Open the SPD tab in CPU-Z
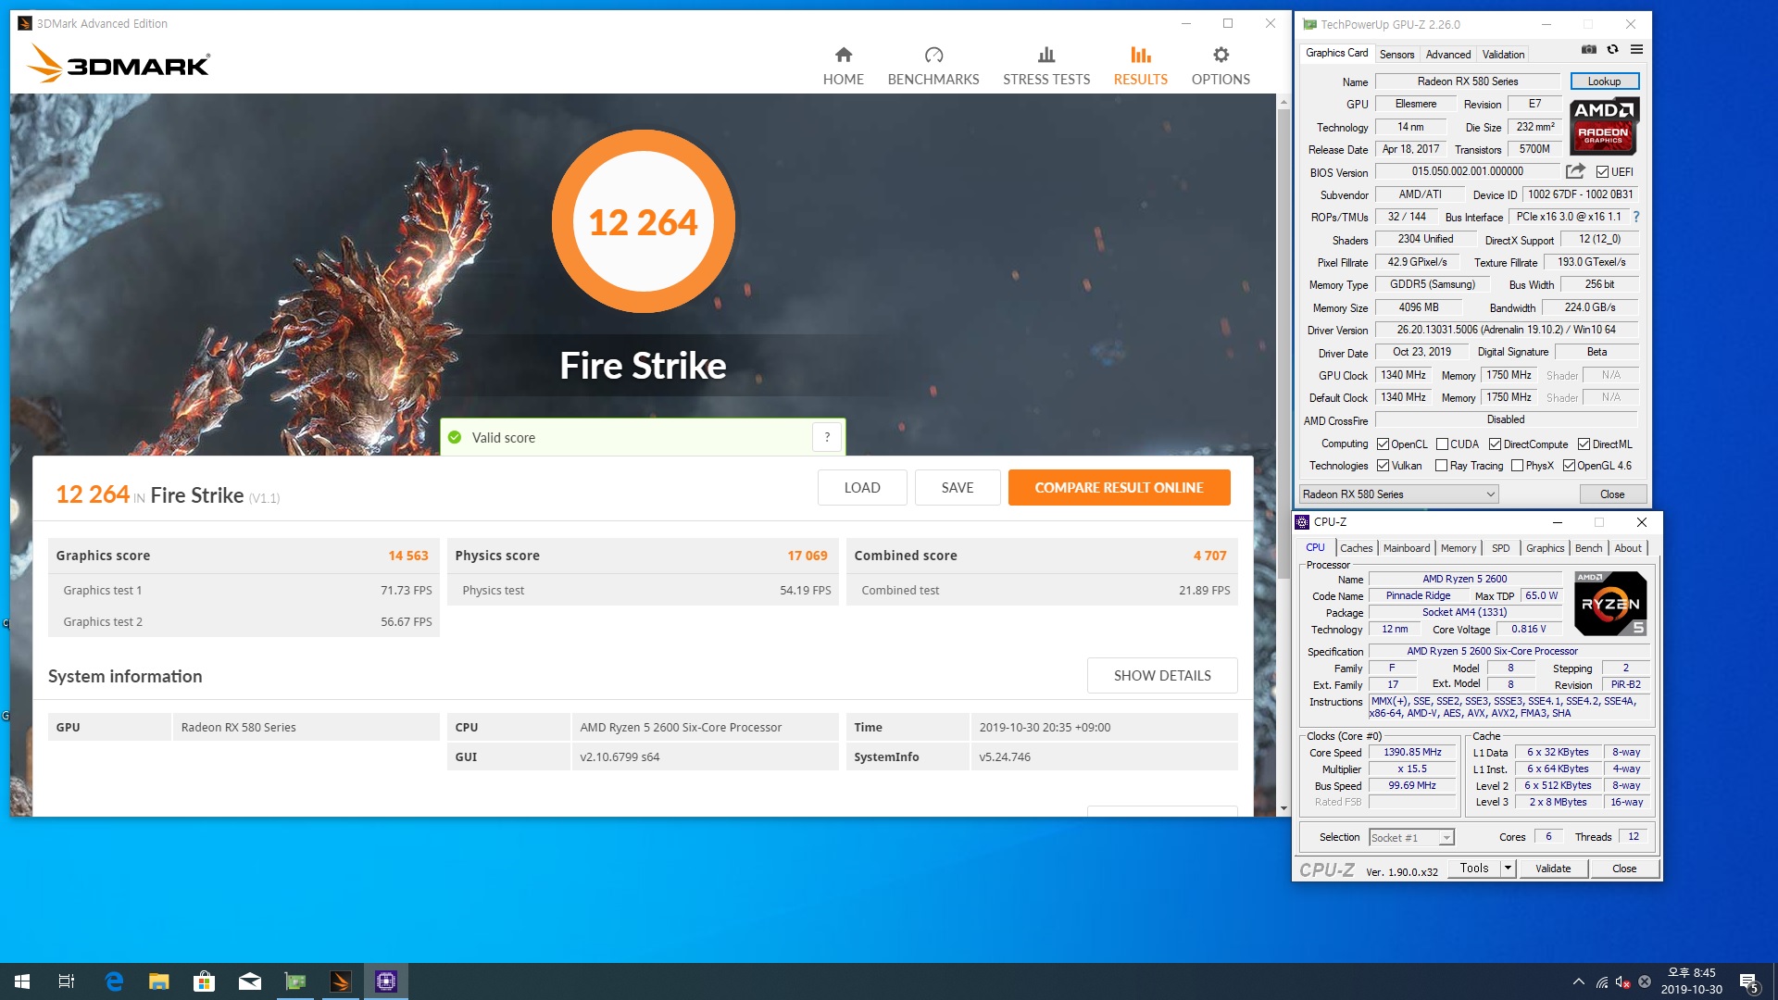Image resolution: width=1778 pixels, height=1000 pixels. 1500,548
